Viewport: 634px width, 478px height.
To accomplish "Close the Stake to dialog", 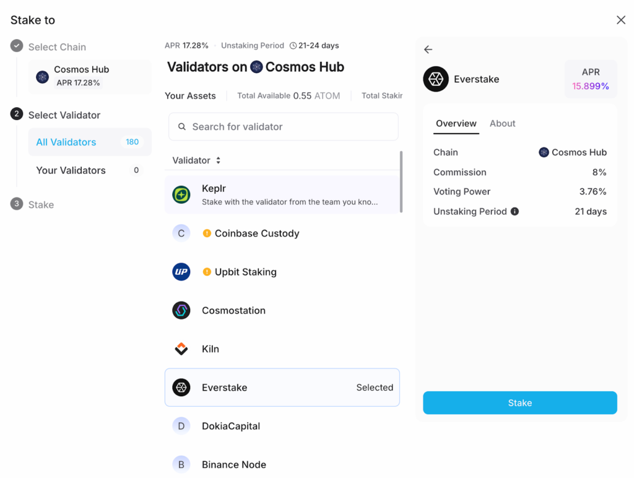I will click(x=621, y=20).
